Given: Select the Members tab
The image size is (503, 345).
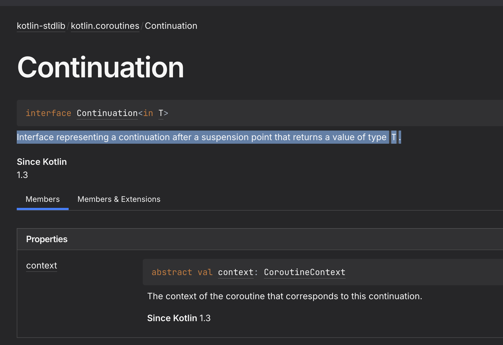Looking at the screenshot, I should click(43, 199).
